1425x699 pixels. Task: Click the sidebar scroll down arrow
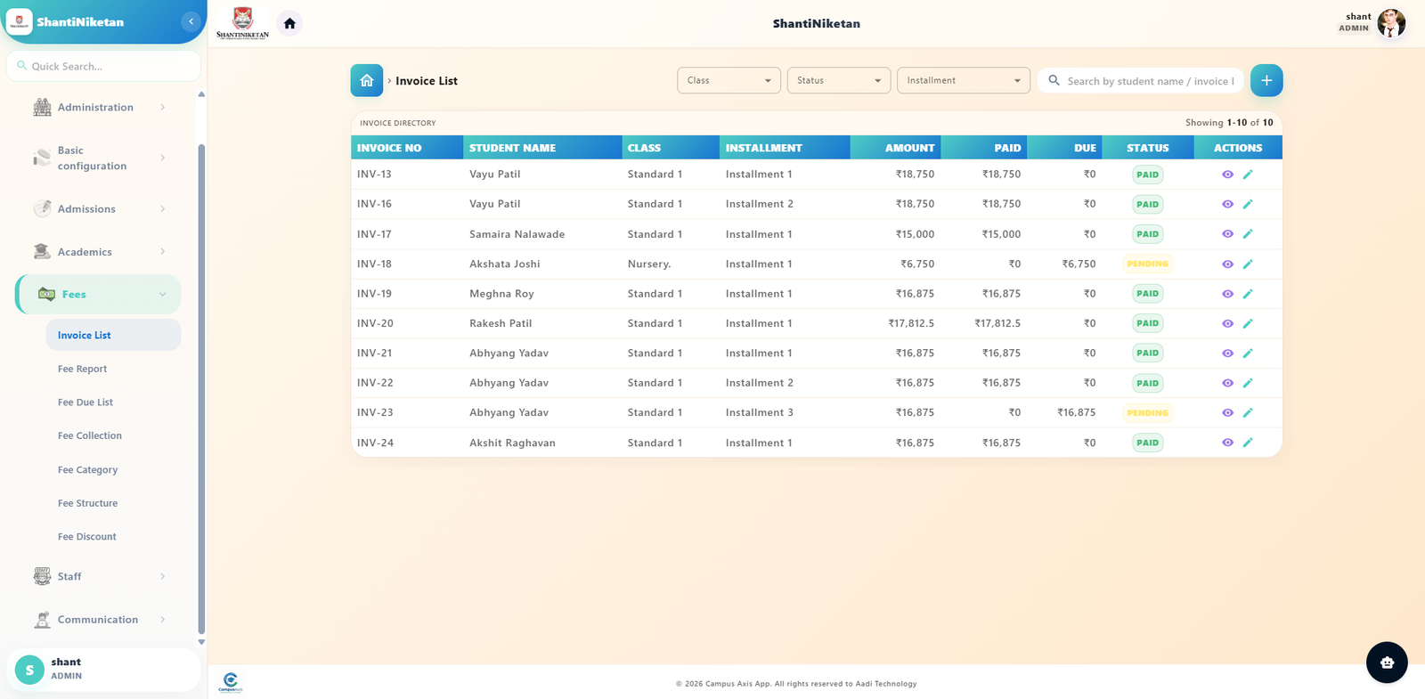pyautogui.click(x=201, y=642)
